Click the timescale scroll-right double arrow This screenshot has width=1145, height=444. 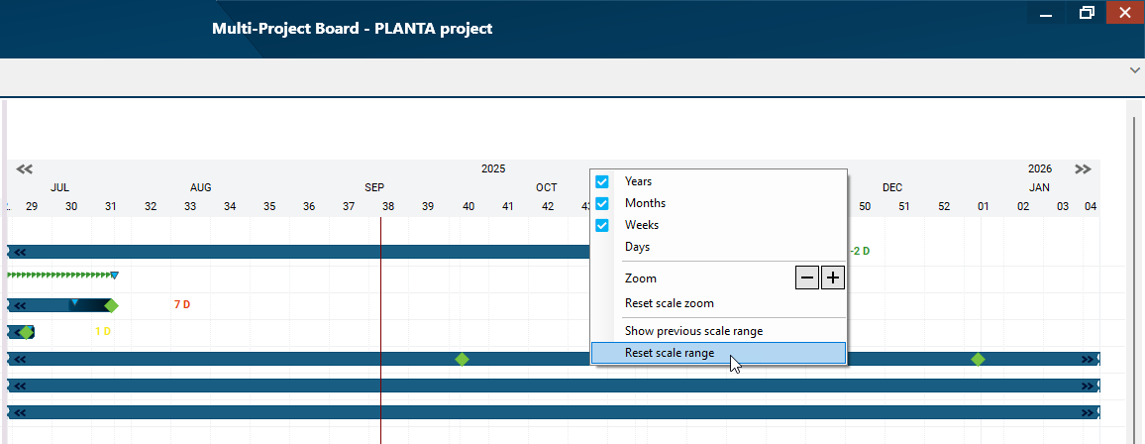1083,169
